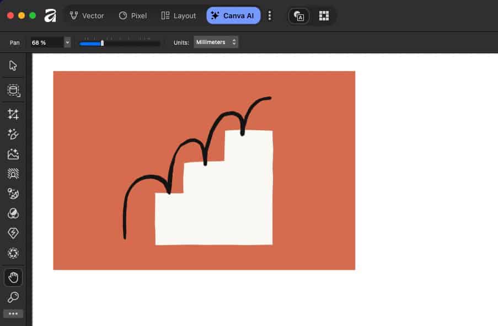Select the marquee selection tool
The image size is (498, 326).
[x=13, y=90]
